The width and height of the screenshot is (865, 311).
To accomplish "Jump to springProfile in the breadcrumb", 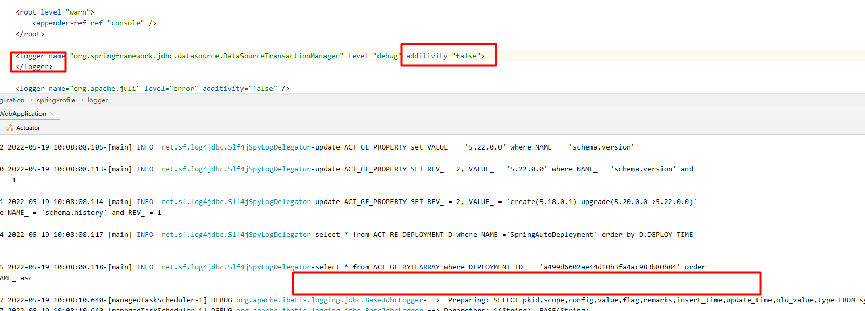I will click(x=56, y=100).
